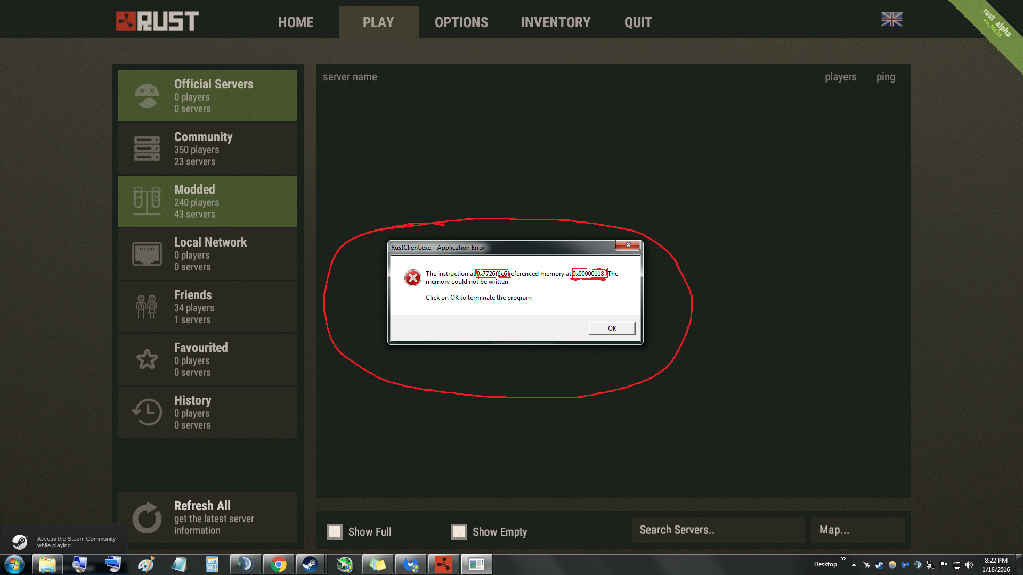Change language via the UK flag

[891, 19]
